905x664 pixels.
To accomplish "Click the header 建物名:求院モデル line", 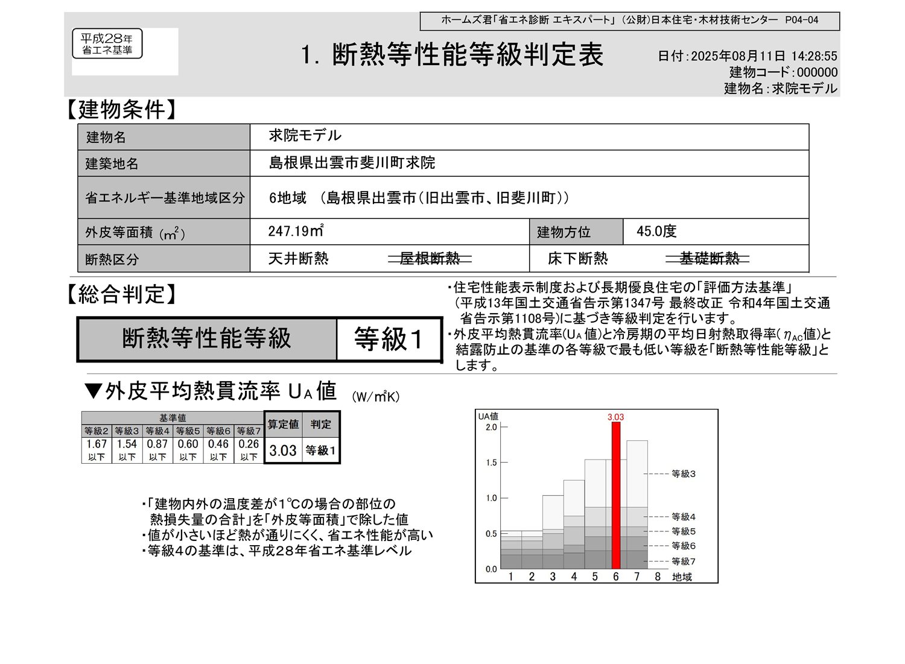I will click(x=781, y=89).
